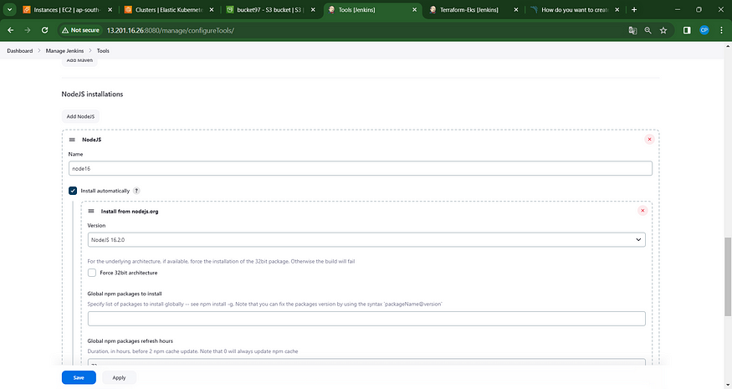This screenshot has width=732, height=389.
Task: Close the Clusters Elastic Kubernetes tab
Action: tap(212, 9)
